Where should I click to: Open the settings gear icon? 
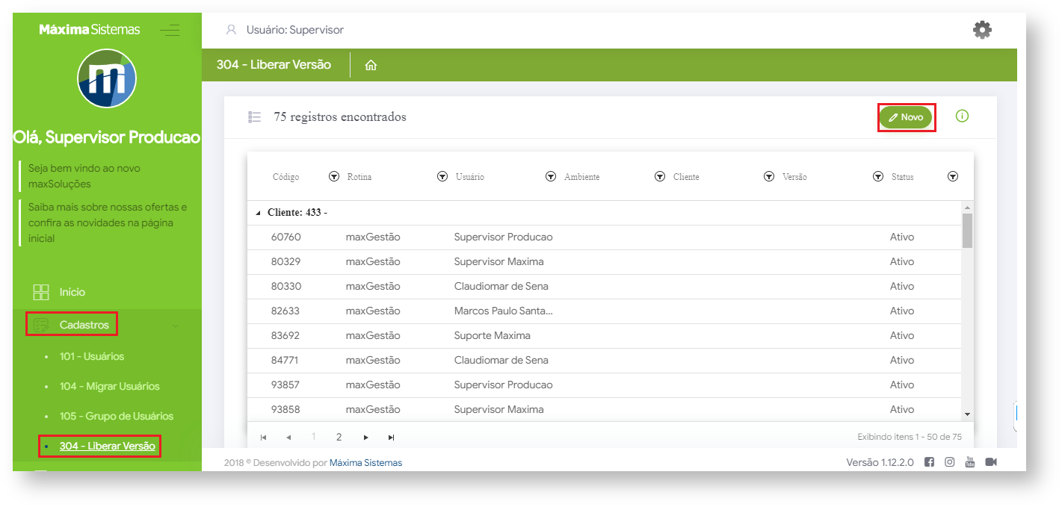[x=981, y=30]
